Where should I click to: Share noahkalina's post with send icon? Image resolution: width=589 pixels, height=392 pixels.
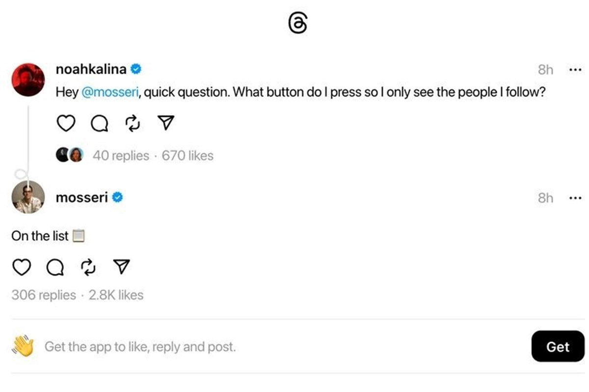pyautogui.click(x=166, y=123)
